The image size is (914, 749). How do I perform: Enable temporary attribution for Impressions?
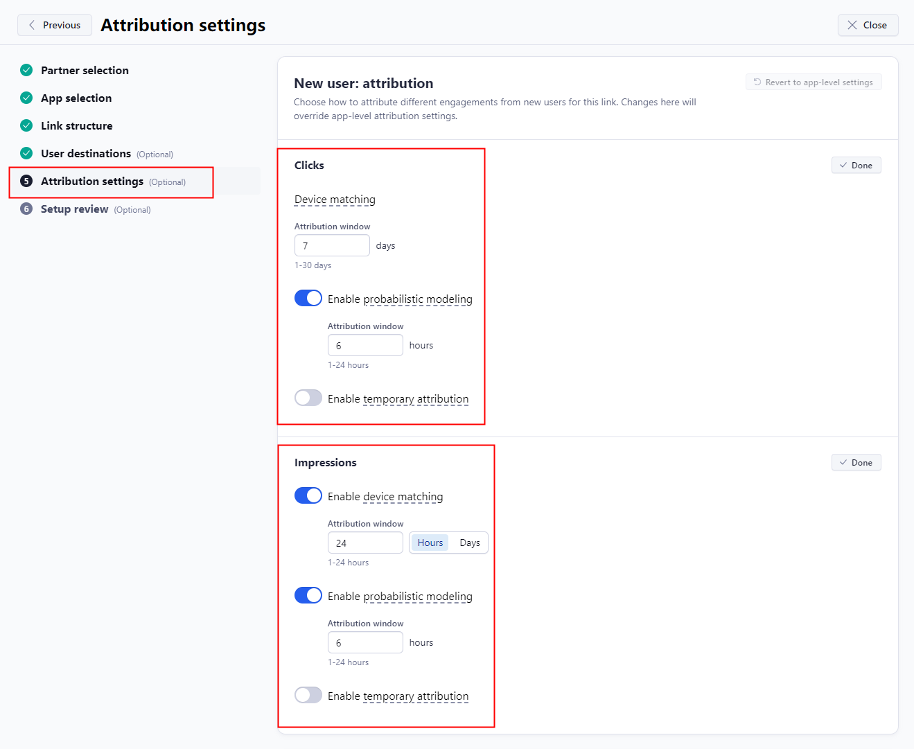coord(308,695)
